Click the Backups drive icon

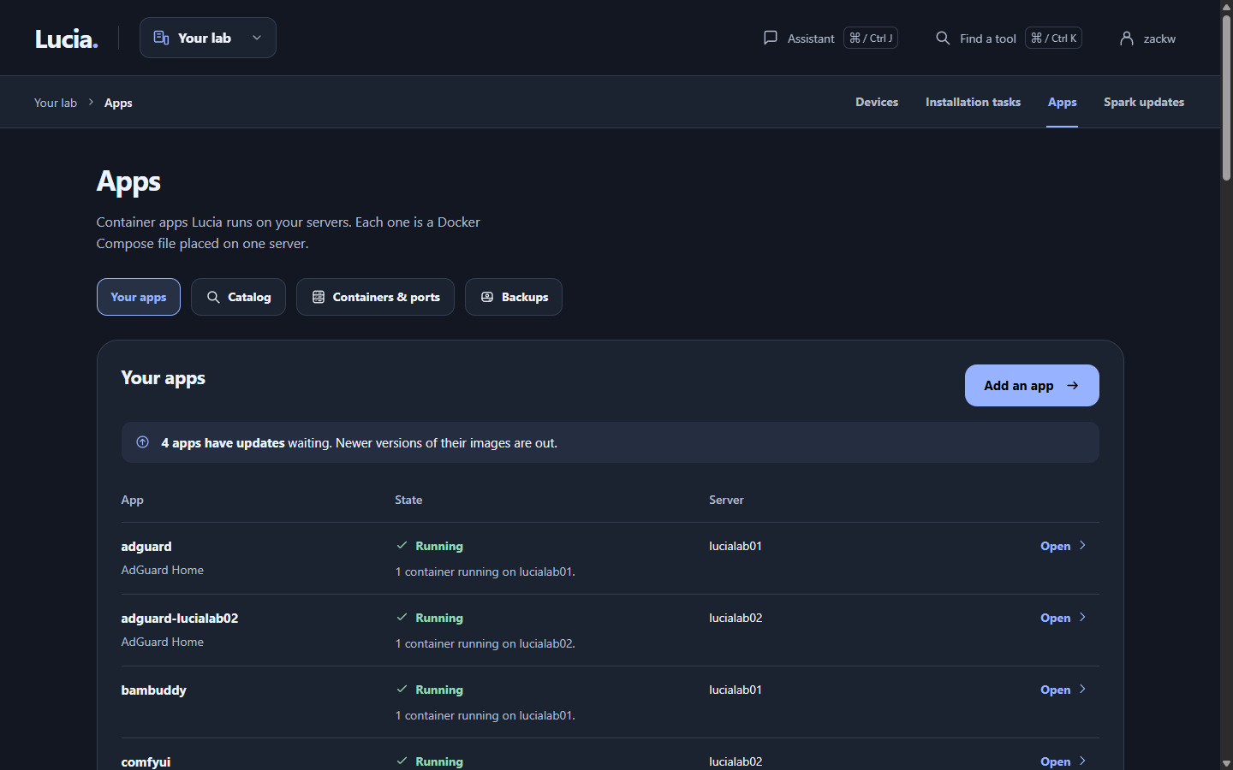pyautogui.click(x=487, y=297)
